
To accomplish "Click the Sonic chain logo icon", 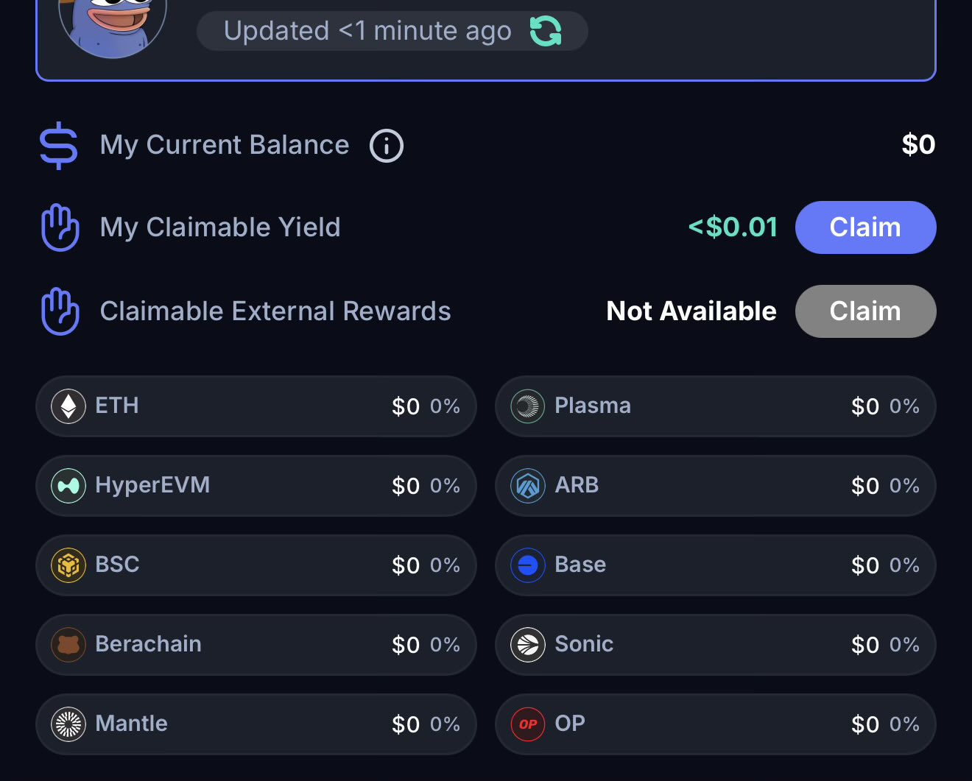I will (528, 645).
